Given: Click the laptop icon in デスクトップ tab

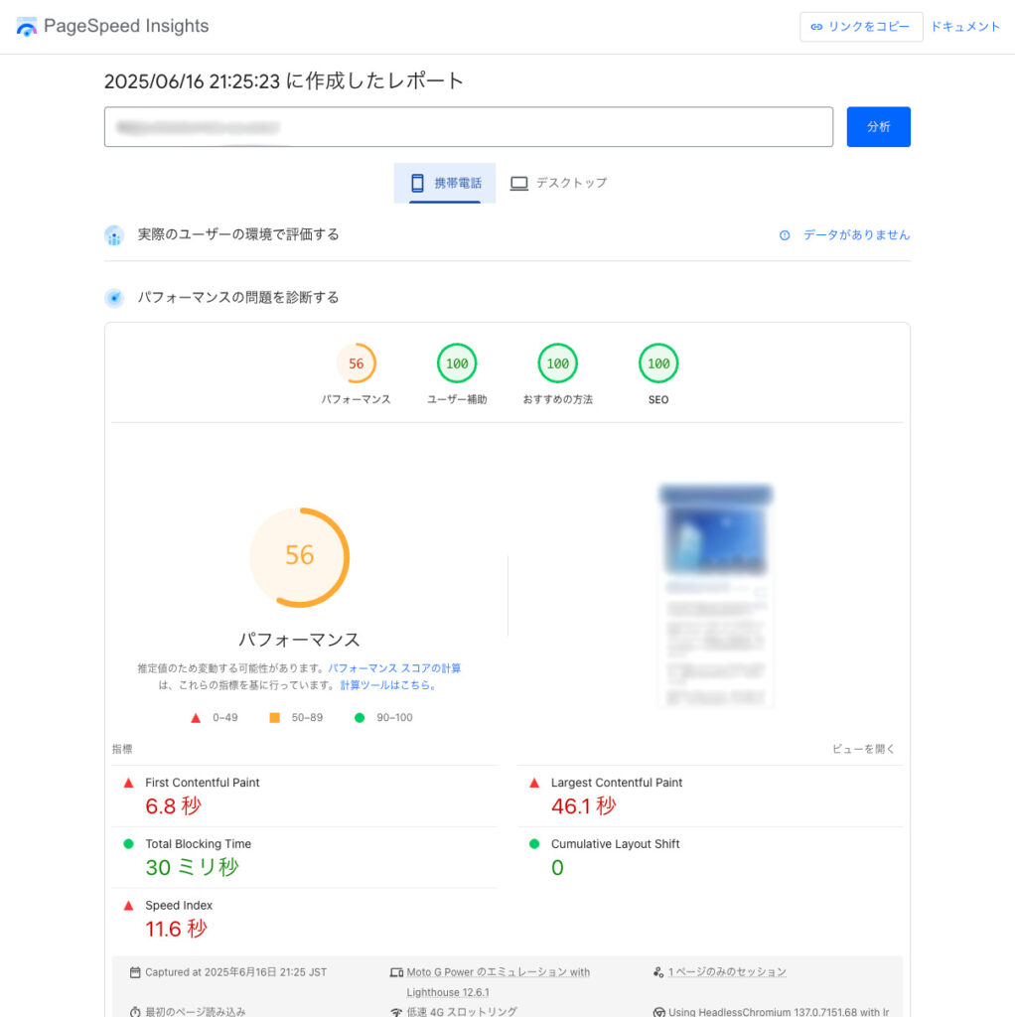Looking at the screenshot, I should pyautogui.click(x=518, y=184).
